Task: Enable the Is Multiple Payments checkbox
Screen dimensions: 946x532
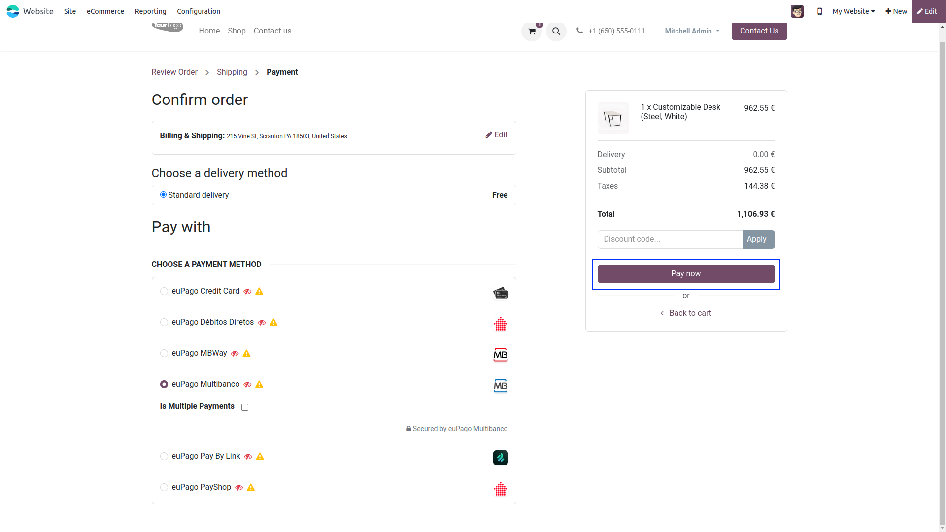Action: pyautogui.click(x=245, y=407)
